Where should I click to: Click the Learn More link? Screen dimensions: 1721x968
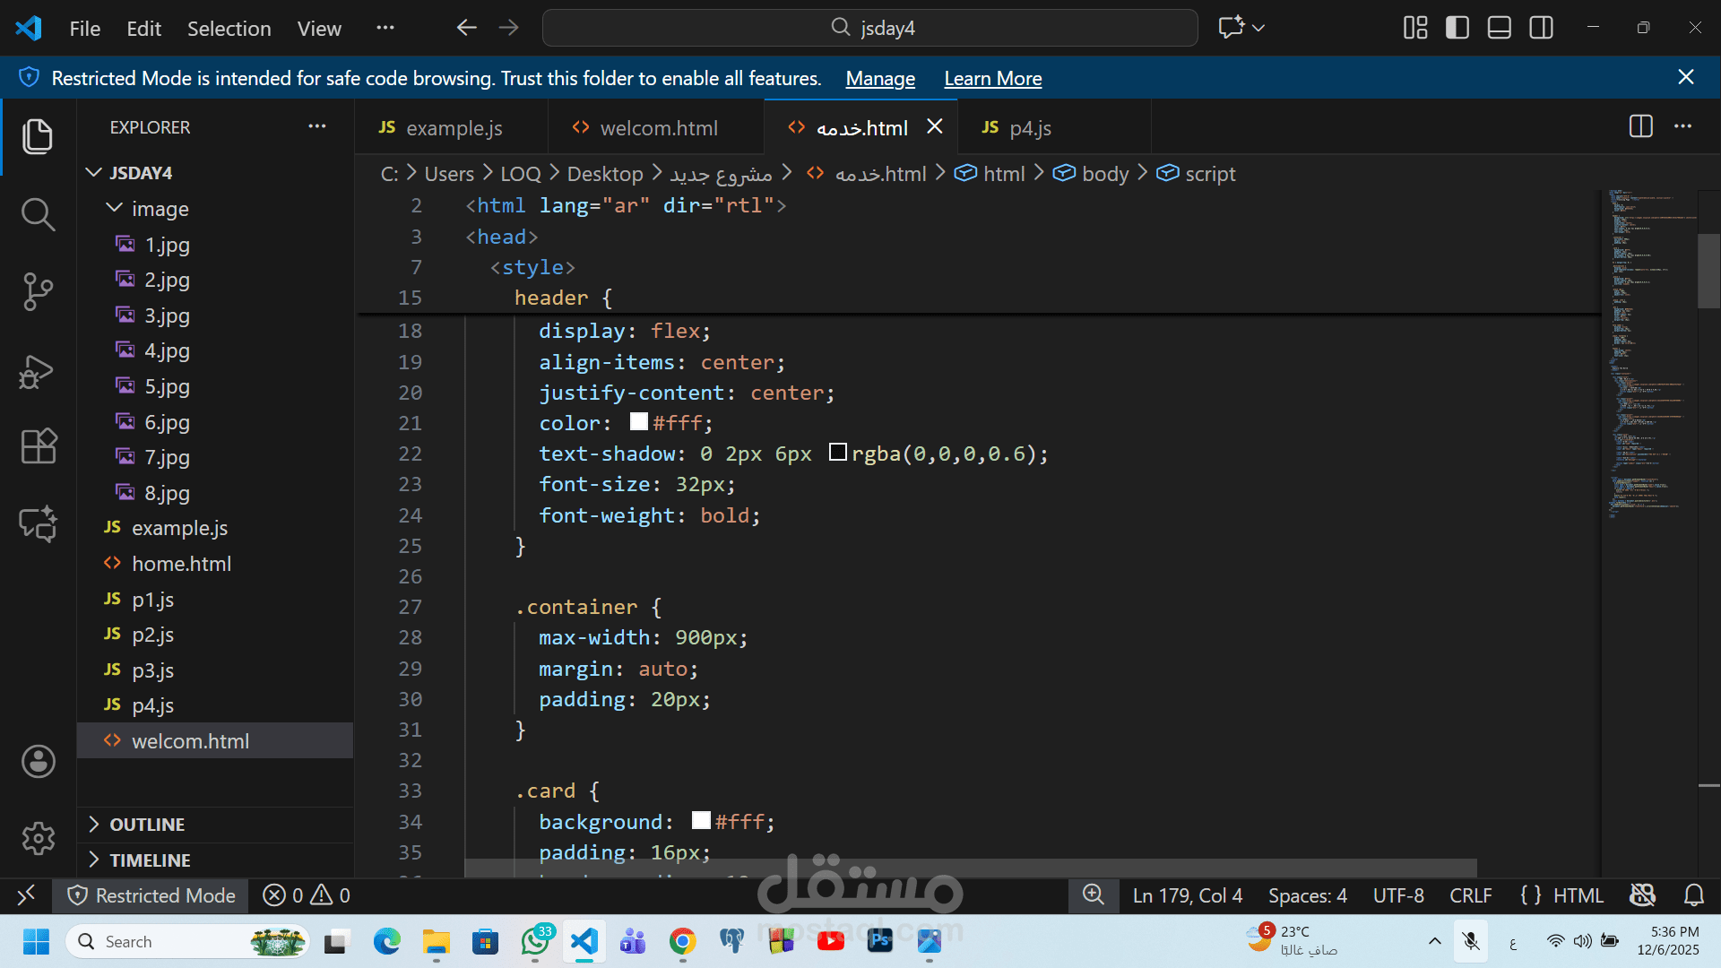(x=992, y=79)
